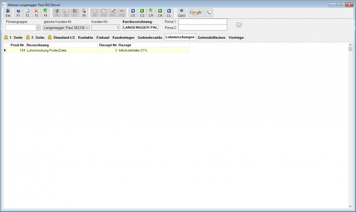This screenshot has width=356, height=212.
Task: Click the C-R green return arrow icon
Action: (151, 13)
